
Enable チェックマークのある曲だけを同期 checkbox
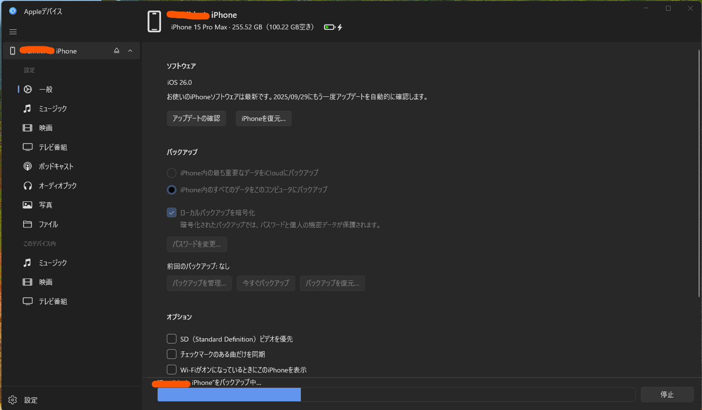(172, 354)
